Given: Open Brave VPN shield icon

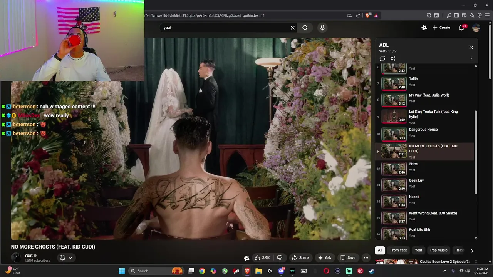Looking at the screenshot, I should [480, 15].
